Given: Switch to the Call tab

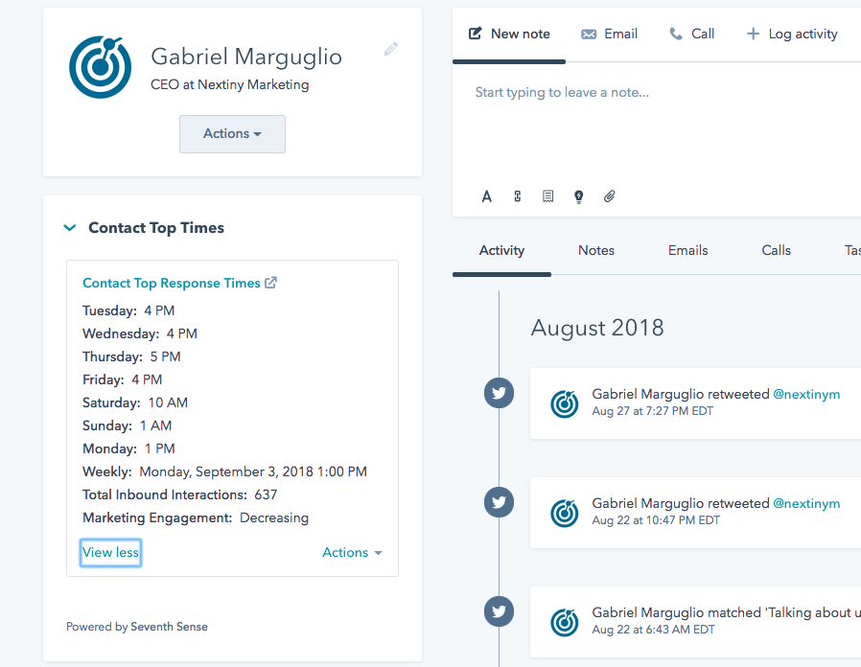Looking at the screenshot, I should coord(692,34).
